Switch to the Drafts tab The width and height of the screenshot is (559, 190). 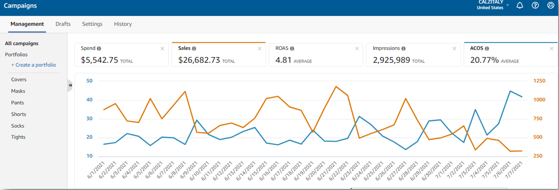(x=63, y=24)
